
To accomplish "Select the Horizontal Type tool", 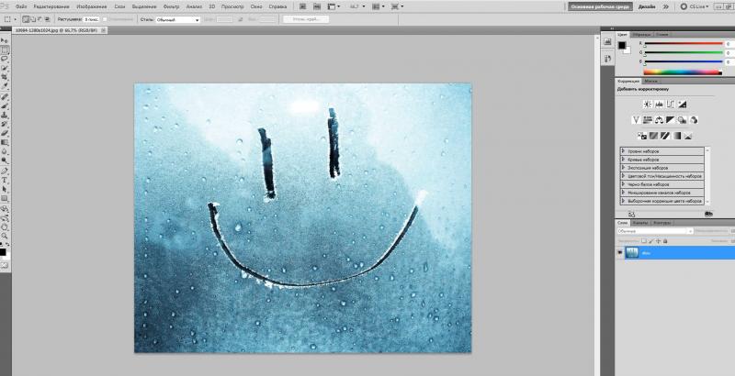I will point(5,180).
